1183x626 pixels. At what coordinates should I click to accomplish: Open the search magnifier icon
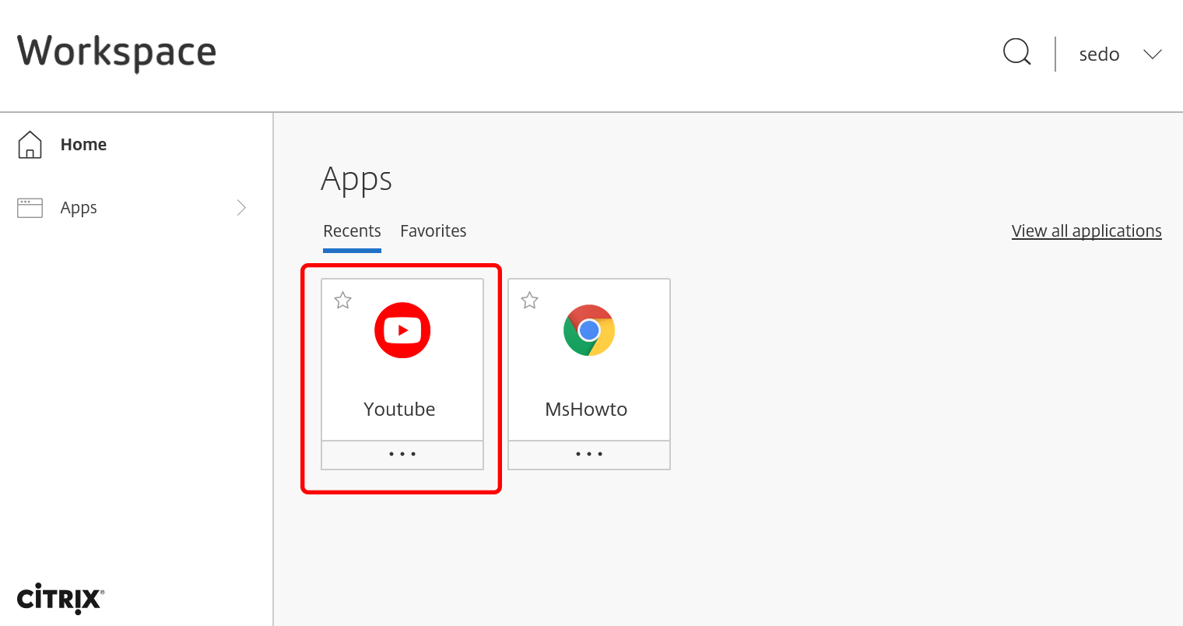point(1017,53)
